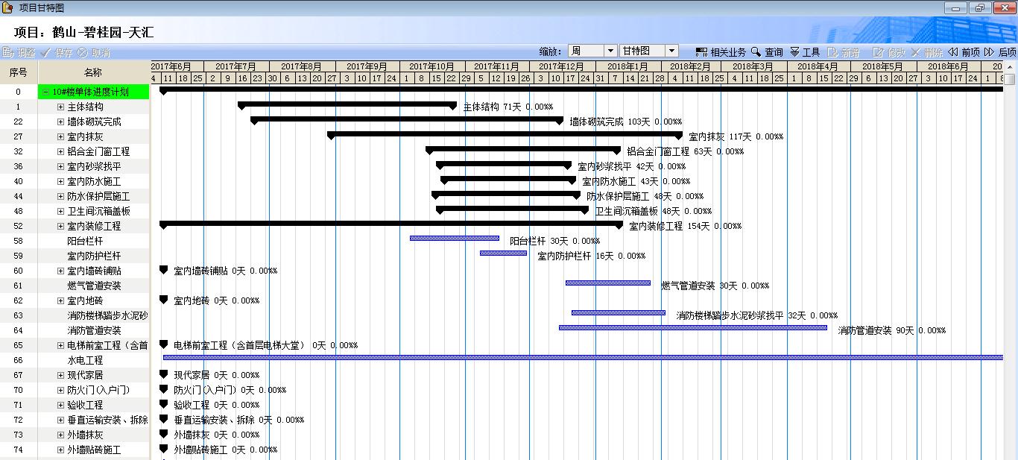Screen dimensions: 1018x460
Task: Click the 阳台栏杆 blue Gantt bar
Action: click(454, 239)
